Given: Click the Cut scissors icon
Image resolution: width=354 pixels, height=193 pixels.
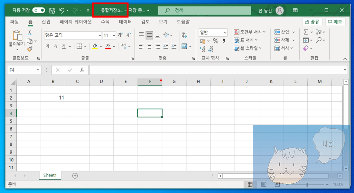Looking at the screenshot, I should (x=30, y=32).
